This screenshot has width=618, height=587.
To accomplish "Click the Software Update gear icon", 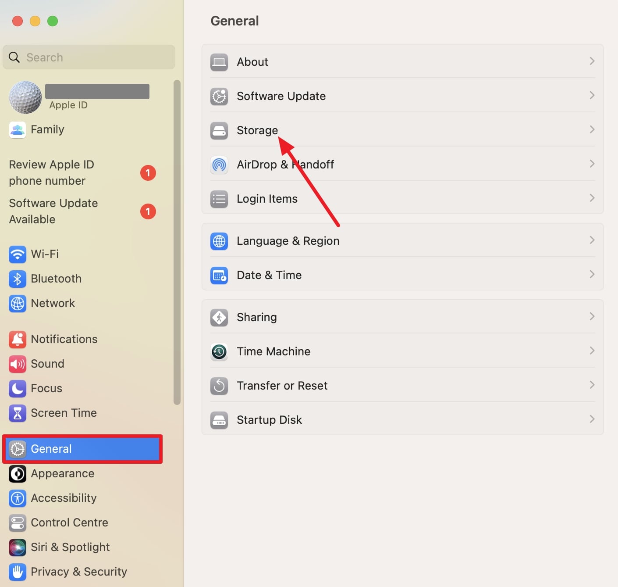I will [x=219, y=96].
